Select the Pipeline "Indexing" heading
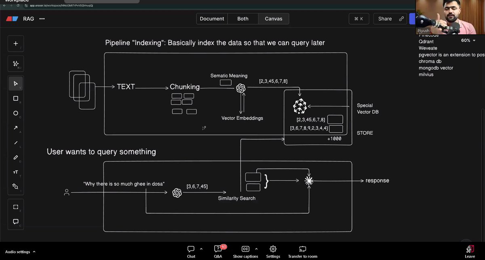Screen dimensions: 485x260 click(215, 43)
